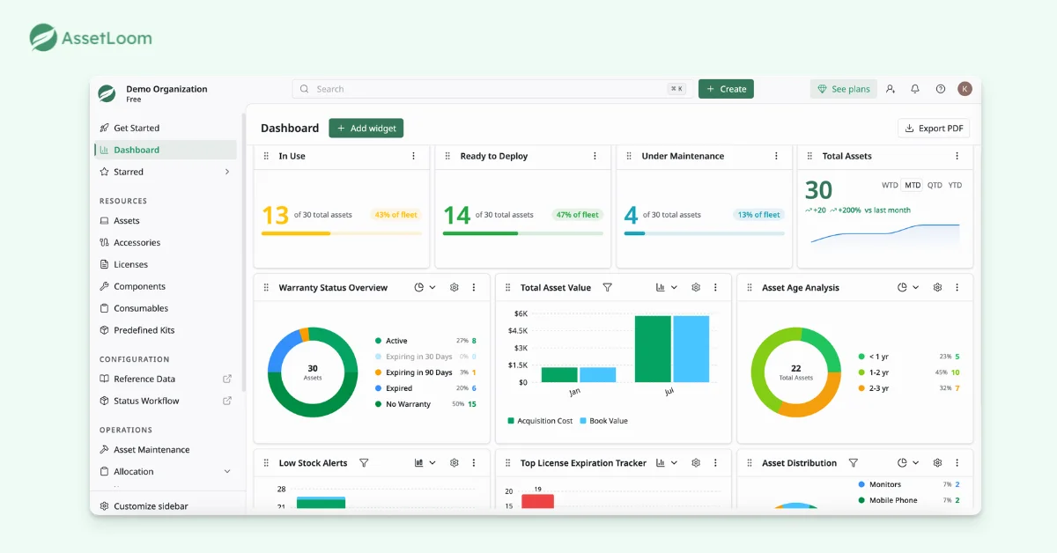Go to Dashboard in sidebar
The image size is (1057, 553).
166,150
